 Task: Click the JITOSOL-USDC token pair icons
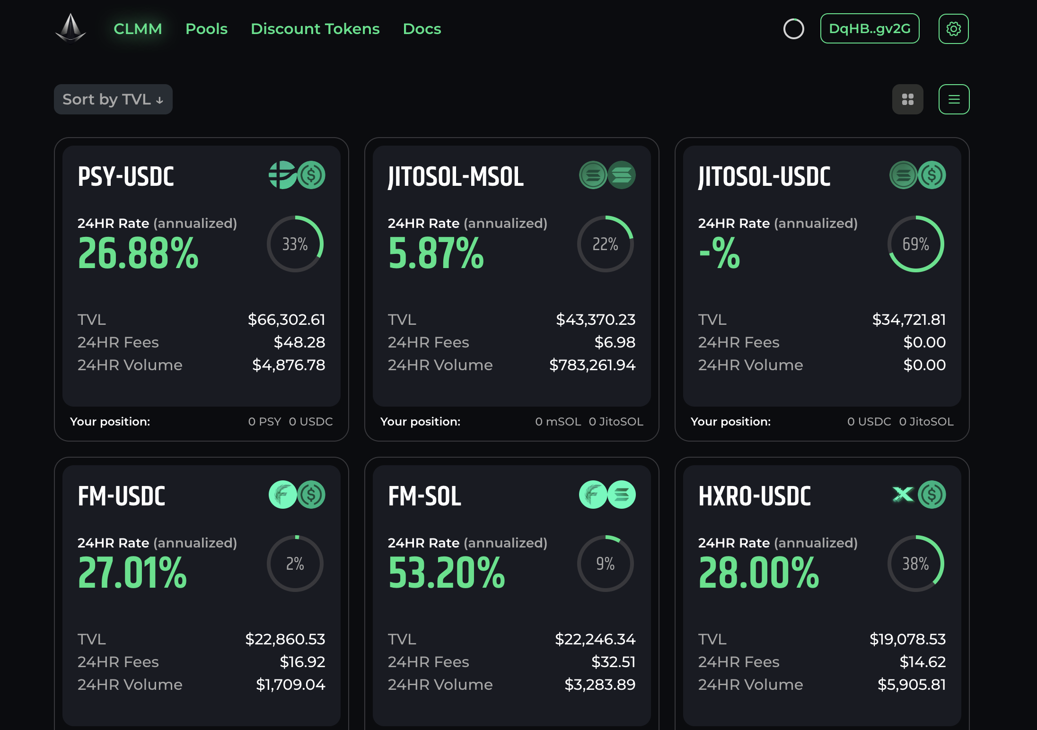pyautogui.click(x=917, y=175)
